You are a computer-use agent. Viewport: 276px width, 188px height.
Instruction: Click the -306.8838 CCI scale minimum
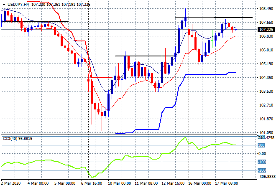point(266,176)
